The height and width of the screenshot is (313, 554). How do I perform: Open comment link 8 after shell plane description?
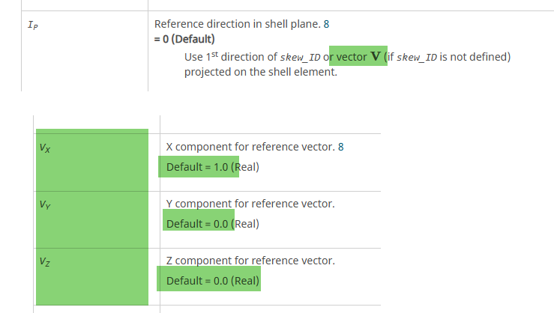(326, 25)
